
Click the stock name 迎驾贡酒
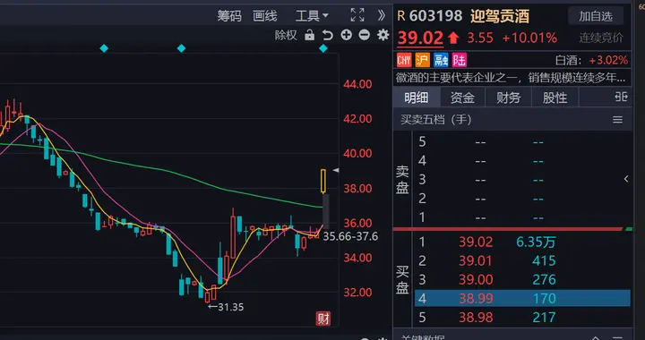coord(500,16)
